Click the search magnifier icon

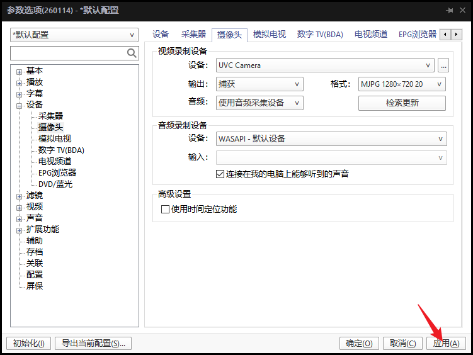tap(132, 54)
